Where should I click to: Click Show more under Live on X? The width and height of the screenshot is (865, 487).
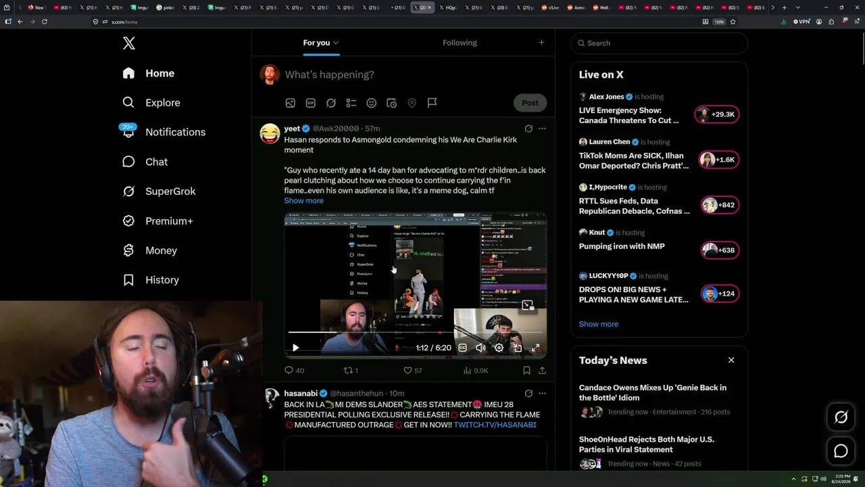[x=598, y=324]
